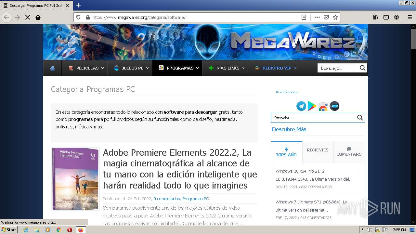Expand the REGISTRO VIP menu

276,68
